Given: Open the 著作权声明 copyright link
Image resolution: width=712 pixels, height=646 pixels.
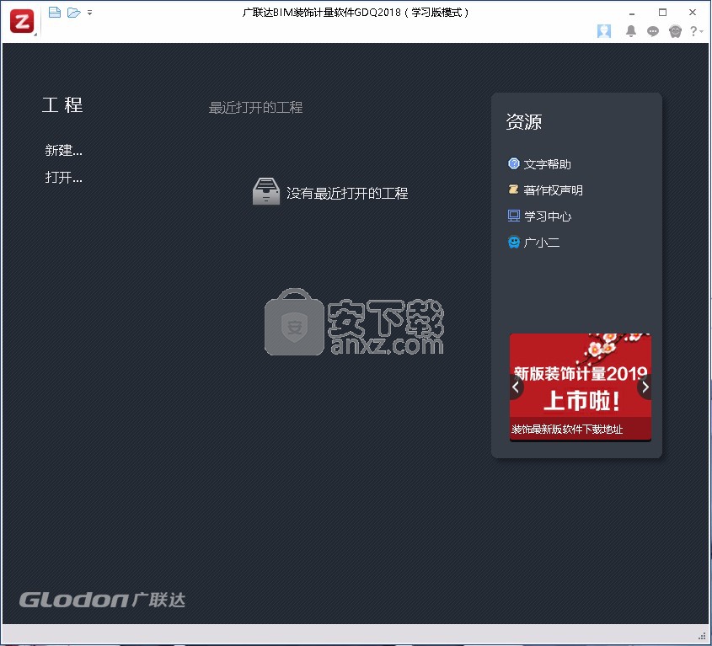Looking at the screenshot, I should click(x=553, y=190).
